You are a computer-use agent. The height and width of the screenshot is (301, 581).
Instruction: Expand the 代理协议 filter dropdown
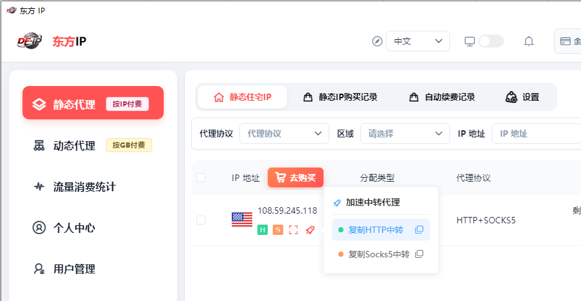click(x=284, y=133)
